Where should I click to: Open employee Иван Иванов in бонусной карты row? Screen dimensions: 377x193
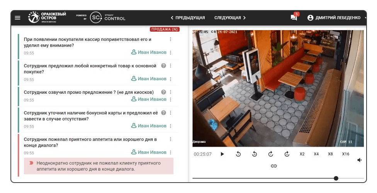pos(149,126)
